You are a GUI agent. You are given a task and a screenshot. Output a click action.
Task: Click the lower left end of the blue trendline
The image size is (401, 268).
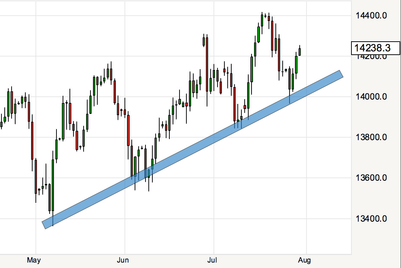coord(45,225)
